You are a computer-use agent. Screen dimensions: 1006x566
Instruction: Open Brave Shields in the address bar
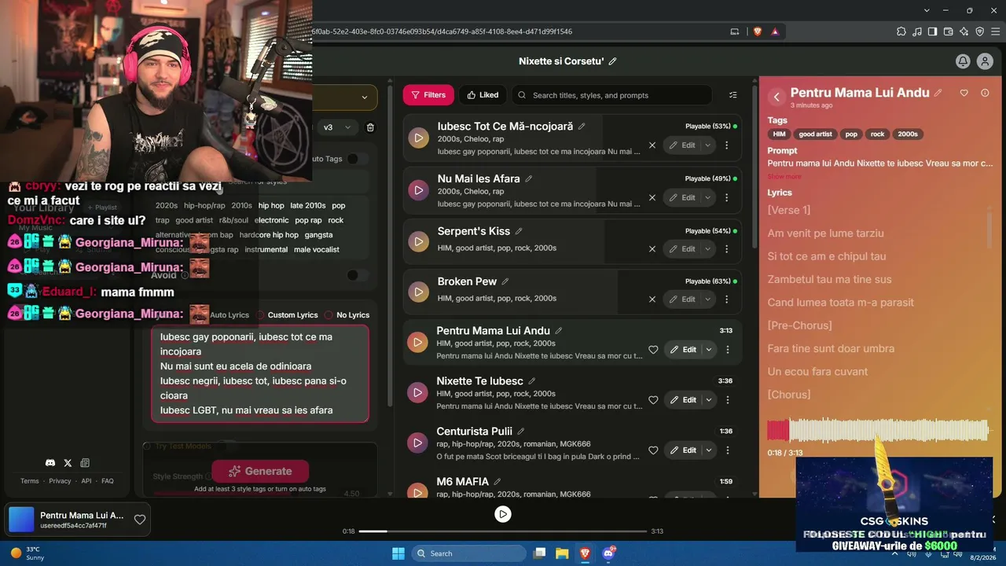click(758, 31)
